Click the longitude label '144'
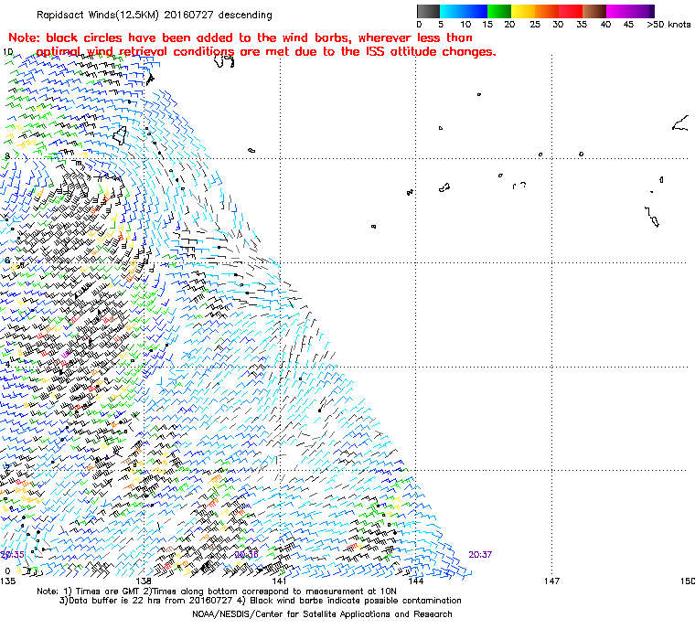695x629 pixels. click(x=415, y=581)
